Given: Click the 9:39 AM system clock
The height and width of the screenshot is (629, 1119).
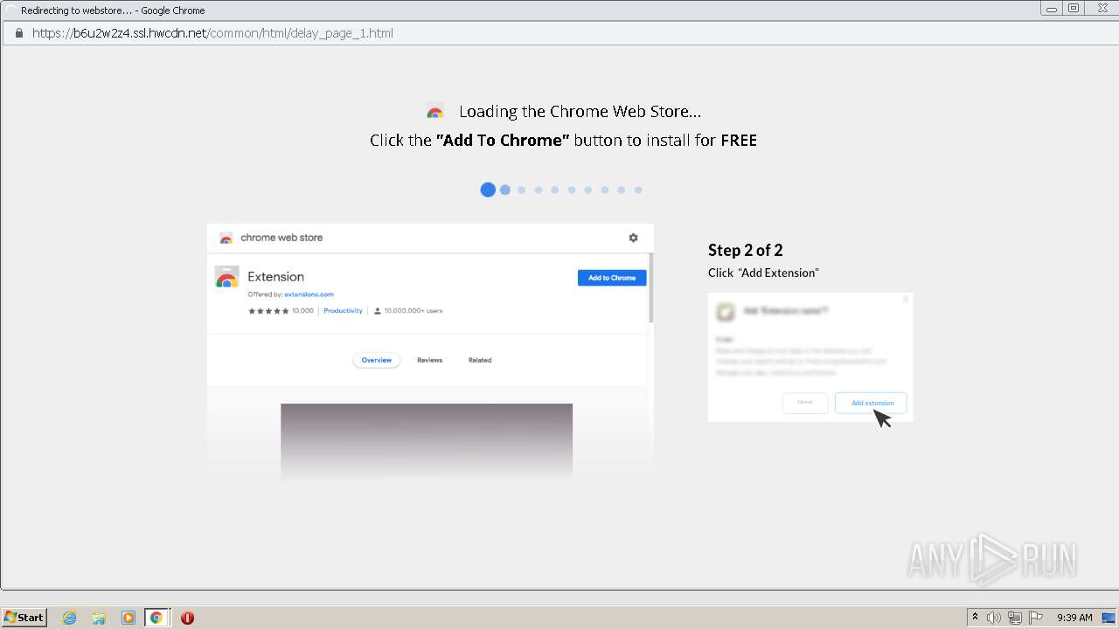Looking at the screenshot, I should click(x=1074, y=618).
